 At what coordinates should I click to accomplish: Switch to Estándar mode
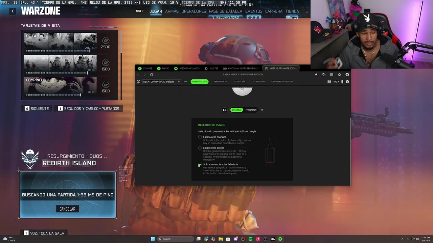237,110
